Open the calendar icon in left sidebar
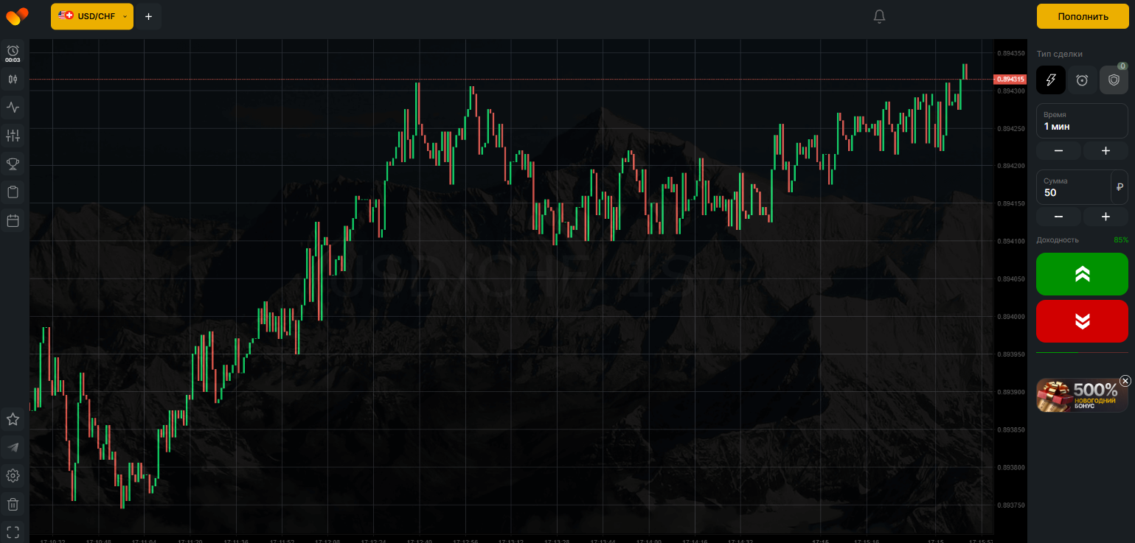1135x543 pixels. [13, 220]
